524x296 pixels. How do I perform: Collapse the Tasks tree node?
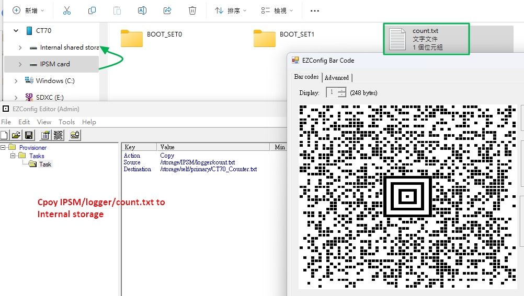point(14,156)
